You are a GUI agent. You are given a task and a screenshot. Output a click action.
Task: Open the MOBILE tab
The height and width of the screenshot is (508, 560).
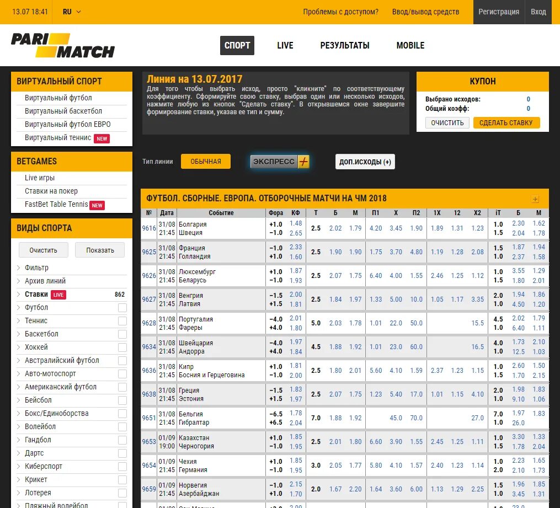[x=410, y=45]
